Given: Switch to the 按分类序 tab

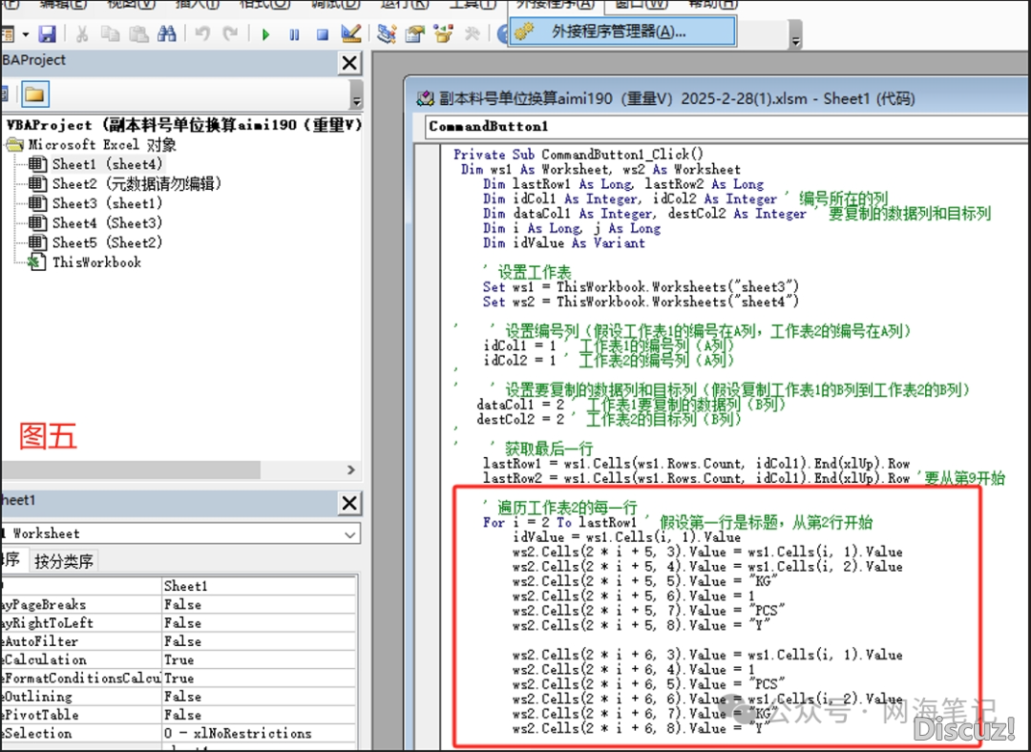Looking at the screenshot, I should tap(64, 561).
